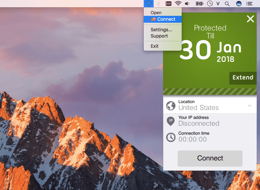Open the memory chip status icon

click(168, 4)
